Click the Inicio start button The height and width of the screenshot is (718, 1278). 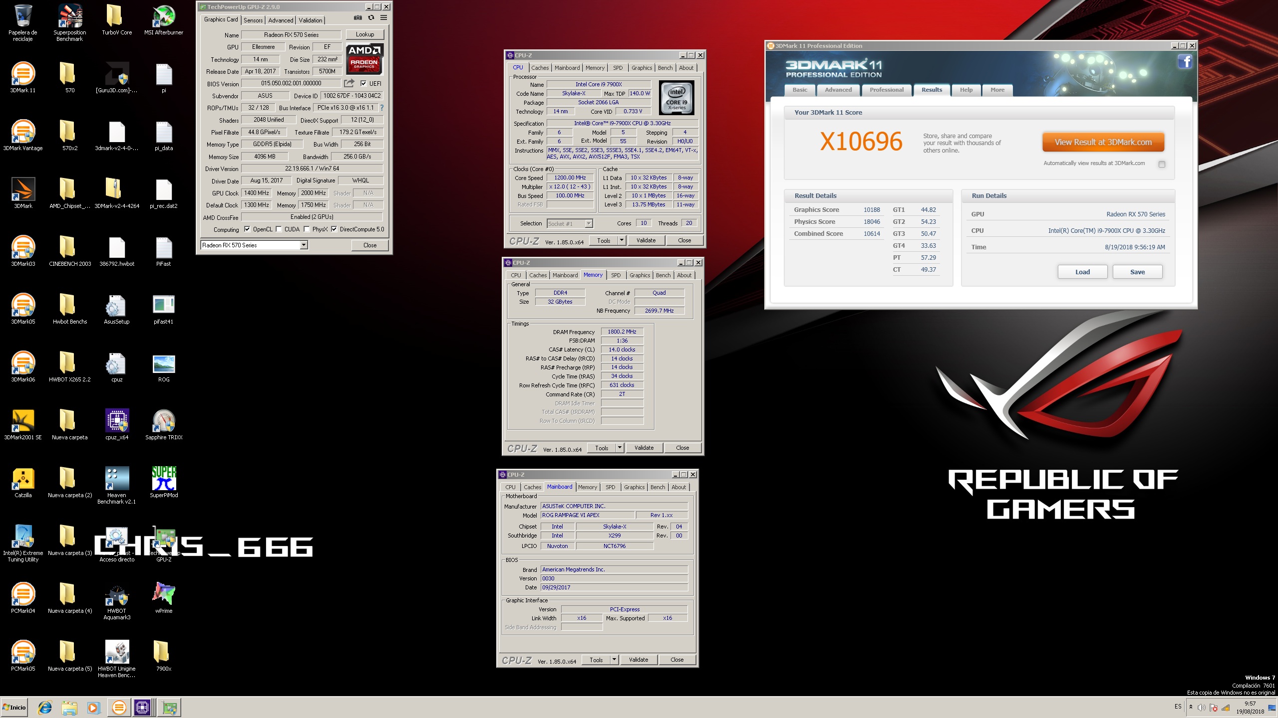click(x=14, y=707)
